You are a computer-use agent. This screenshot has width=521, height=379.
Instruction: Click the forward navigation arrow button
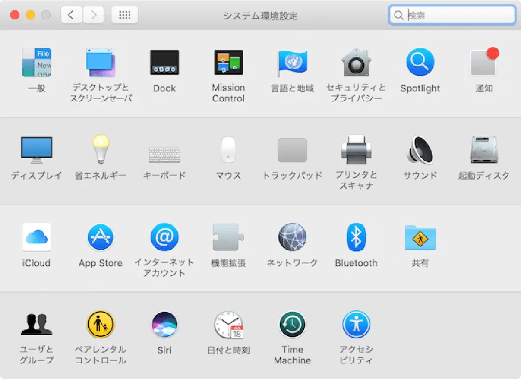(x=94, y=15)
